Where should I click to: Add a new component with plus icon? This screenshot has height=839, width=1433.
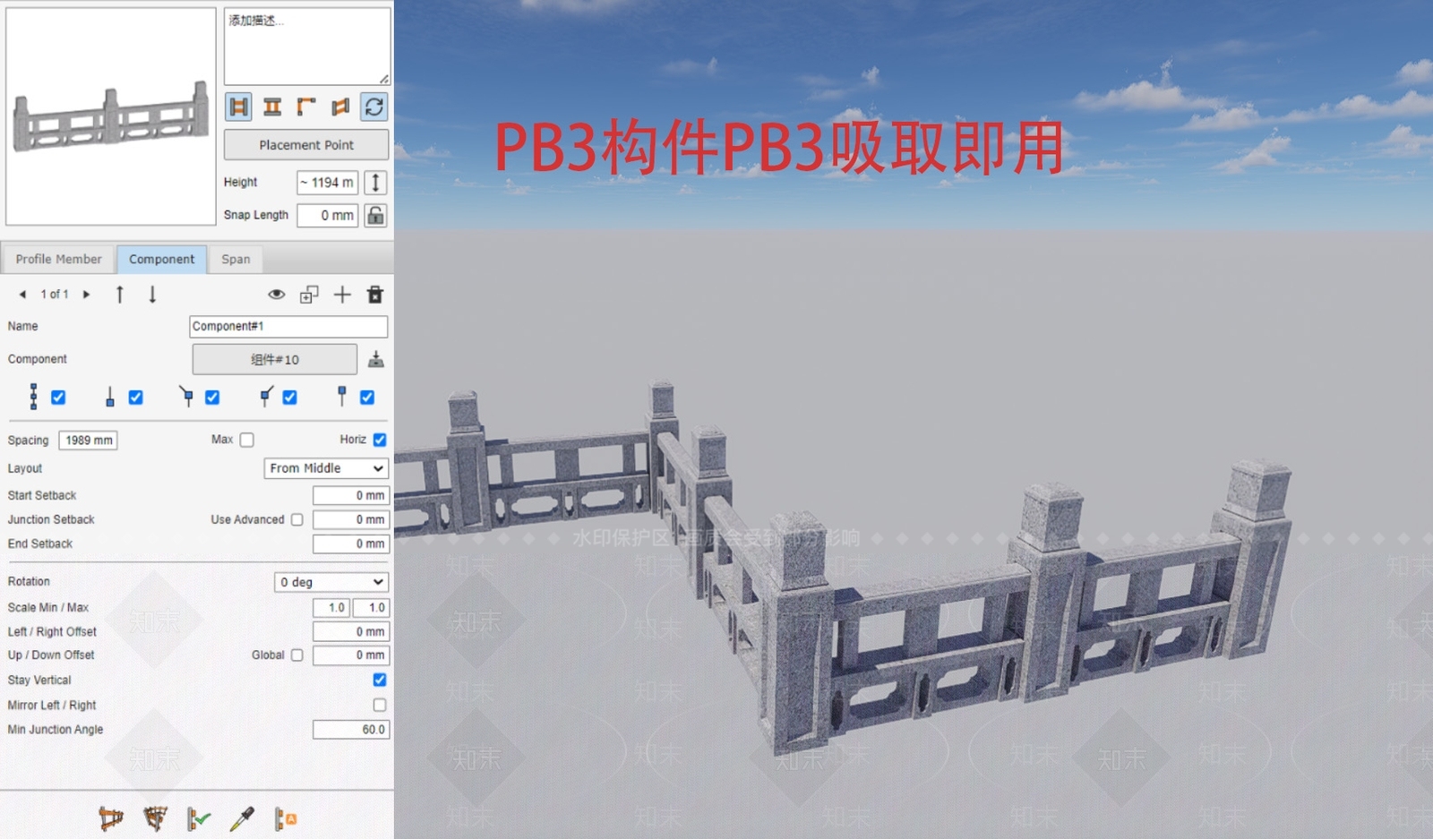click(x=342, y=294)
